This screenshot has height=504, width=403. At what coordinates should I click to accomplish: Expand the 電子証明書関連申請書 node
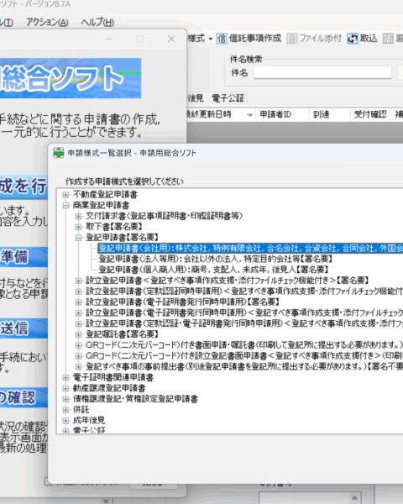pos(65,377)
